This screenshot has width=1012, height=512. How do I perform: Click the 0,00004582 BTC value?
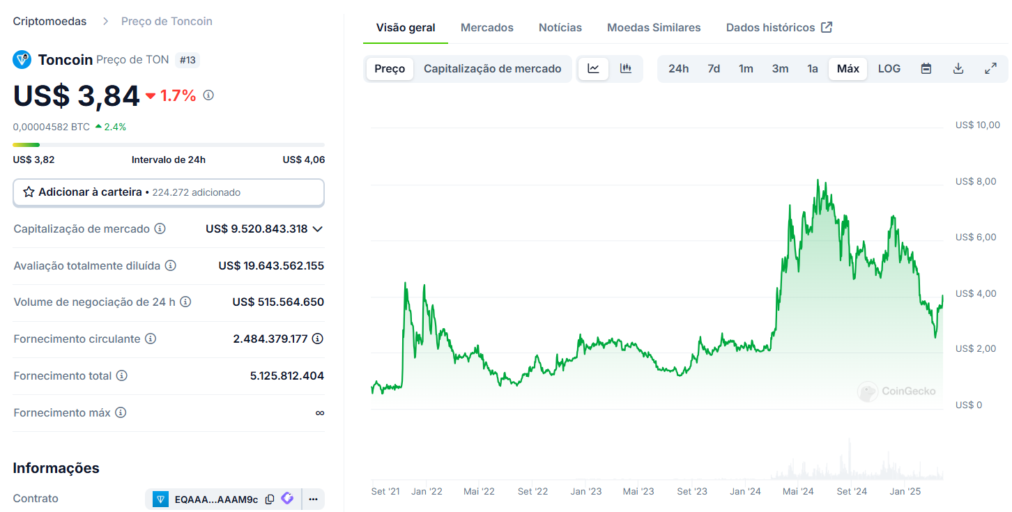coord(52,127)
